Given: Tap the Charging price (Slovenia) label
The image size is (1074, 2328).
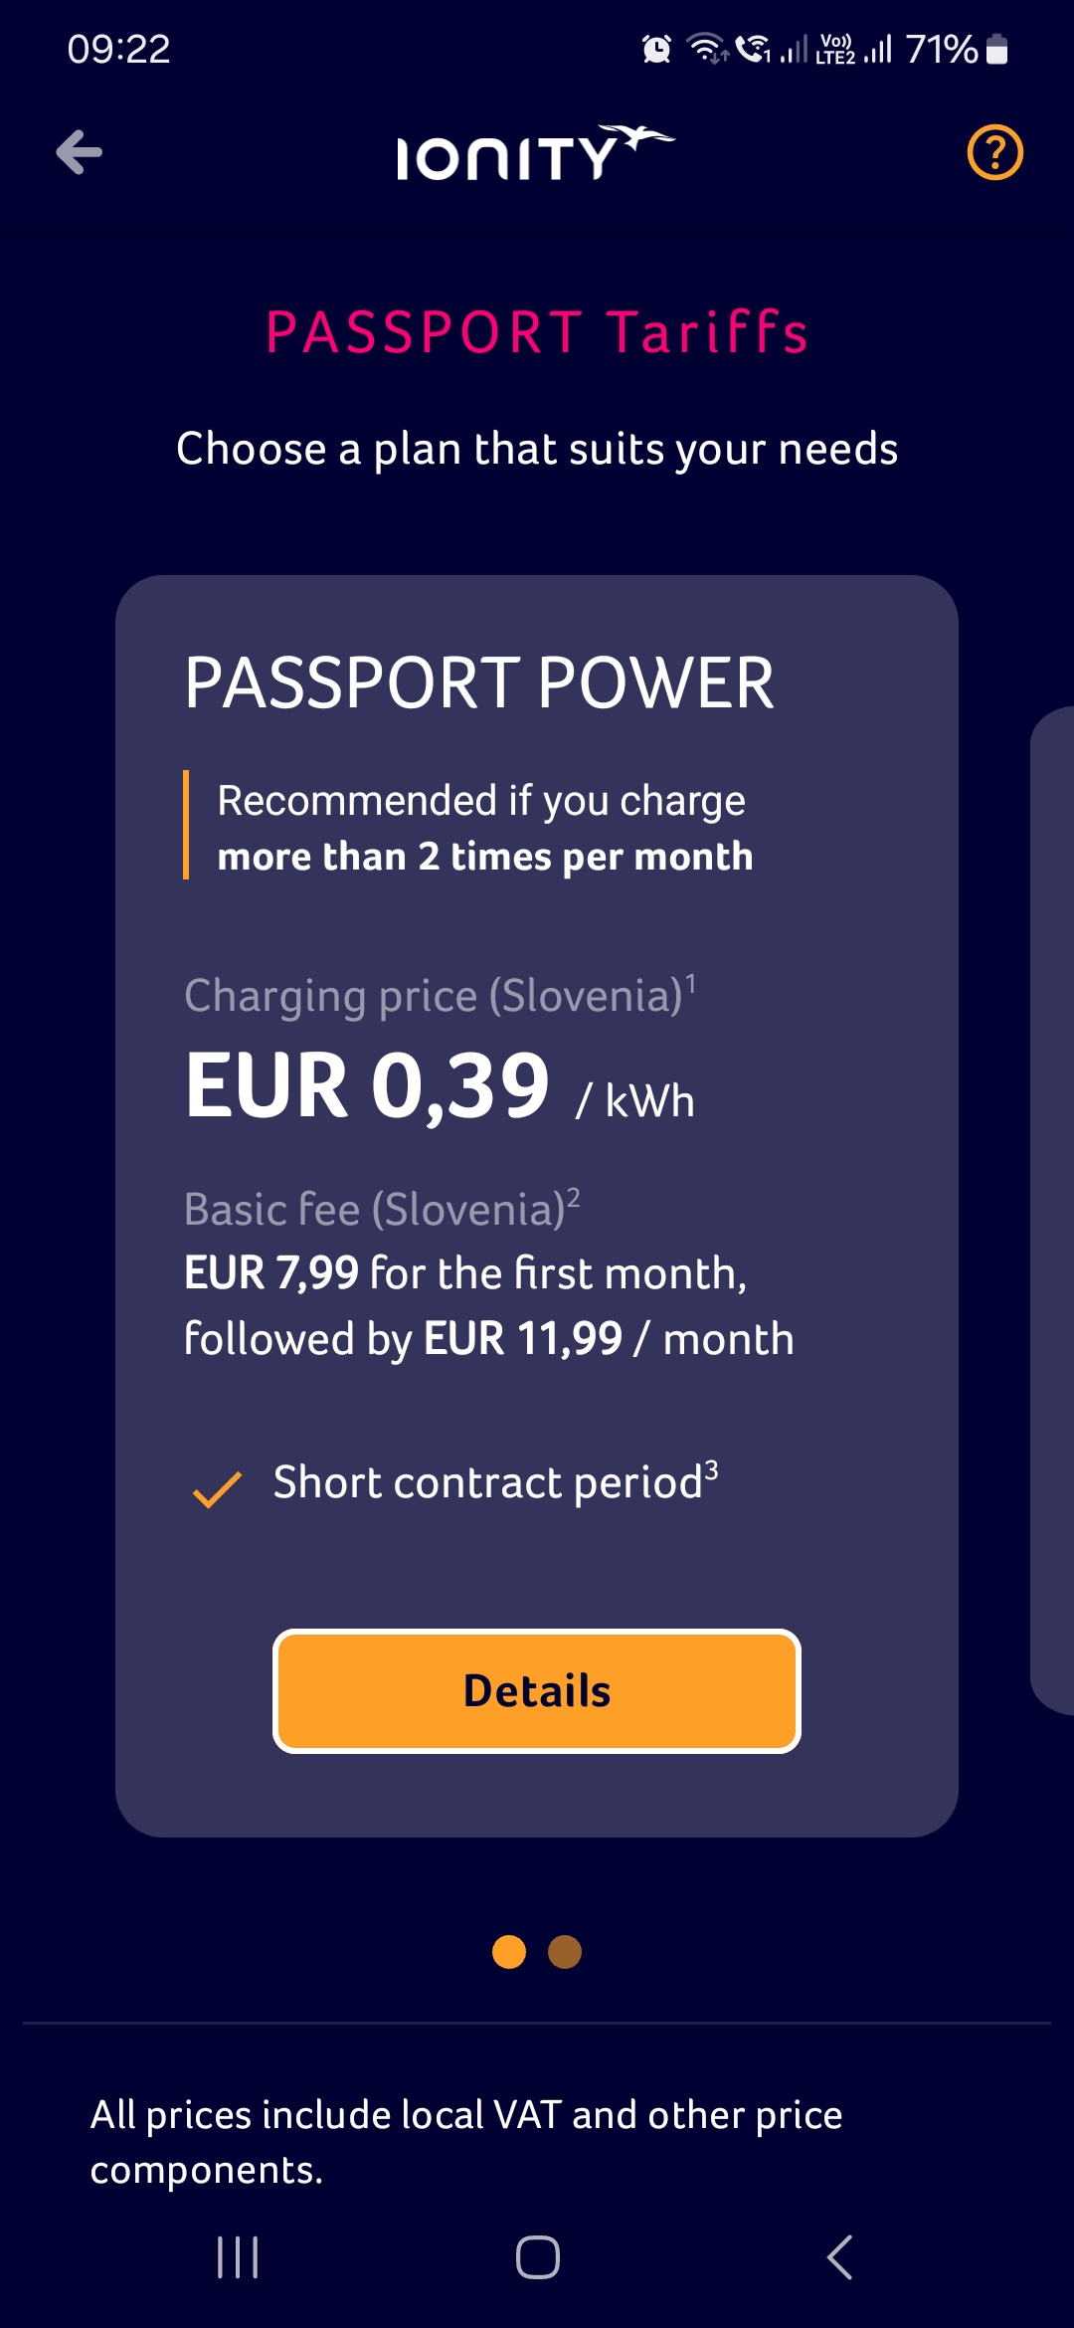Looking at the screenshot, I should [x=440, y=996].
